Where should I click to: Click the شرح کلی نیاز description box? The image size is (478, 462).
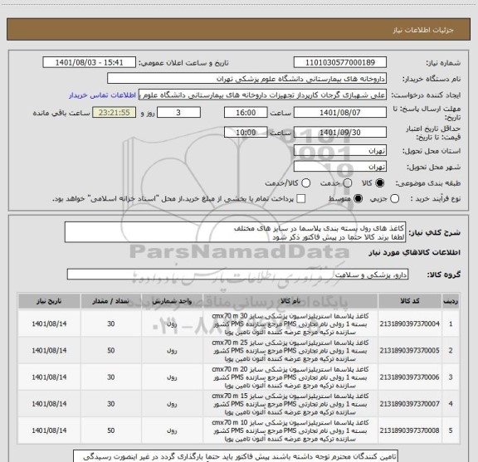coord(236,232)
